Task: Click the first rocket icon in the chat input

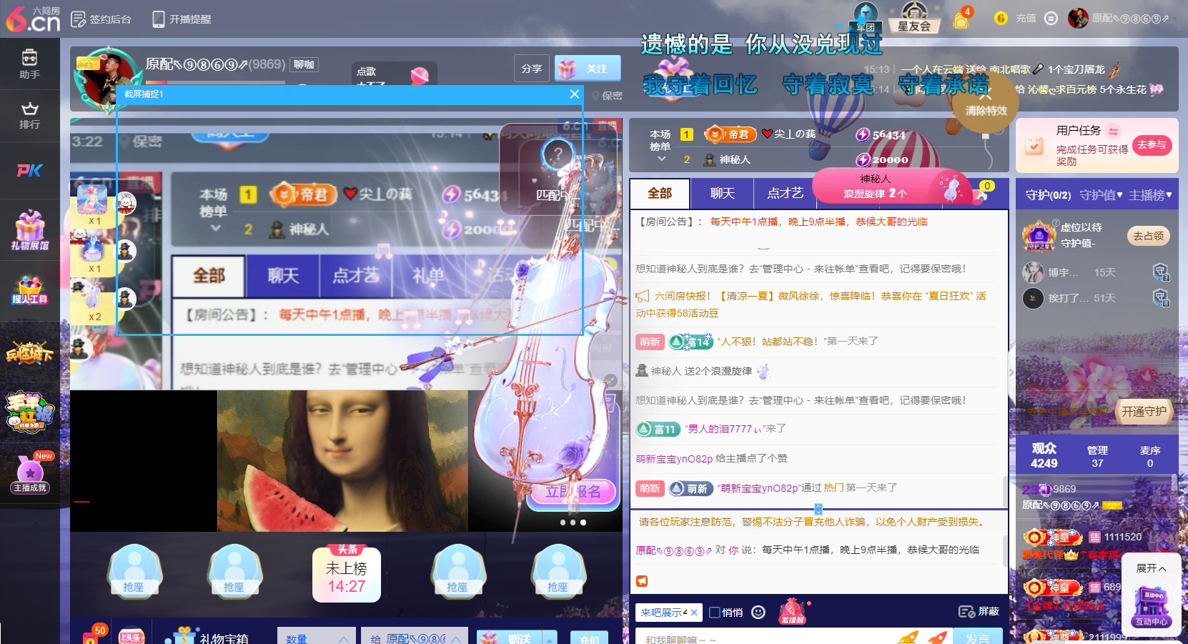Action: tap(908, 636)
